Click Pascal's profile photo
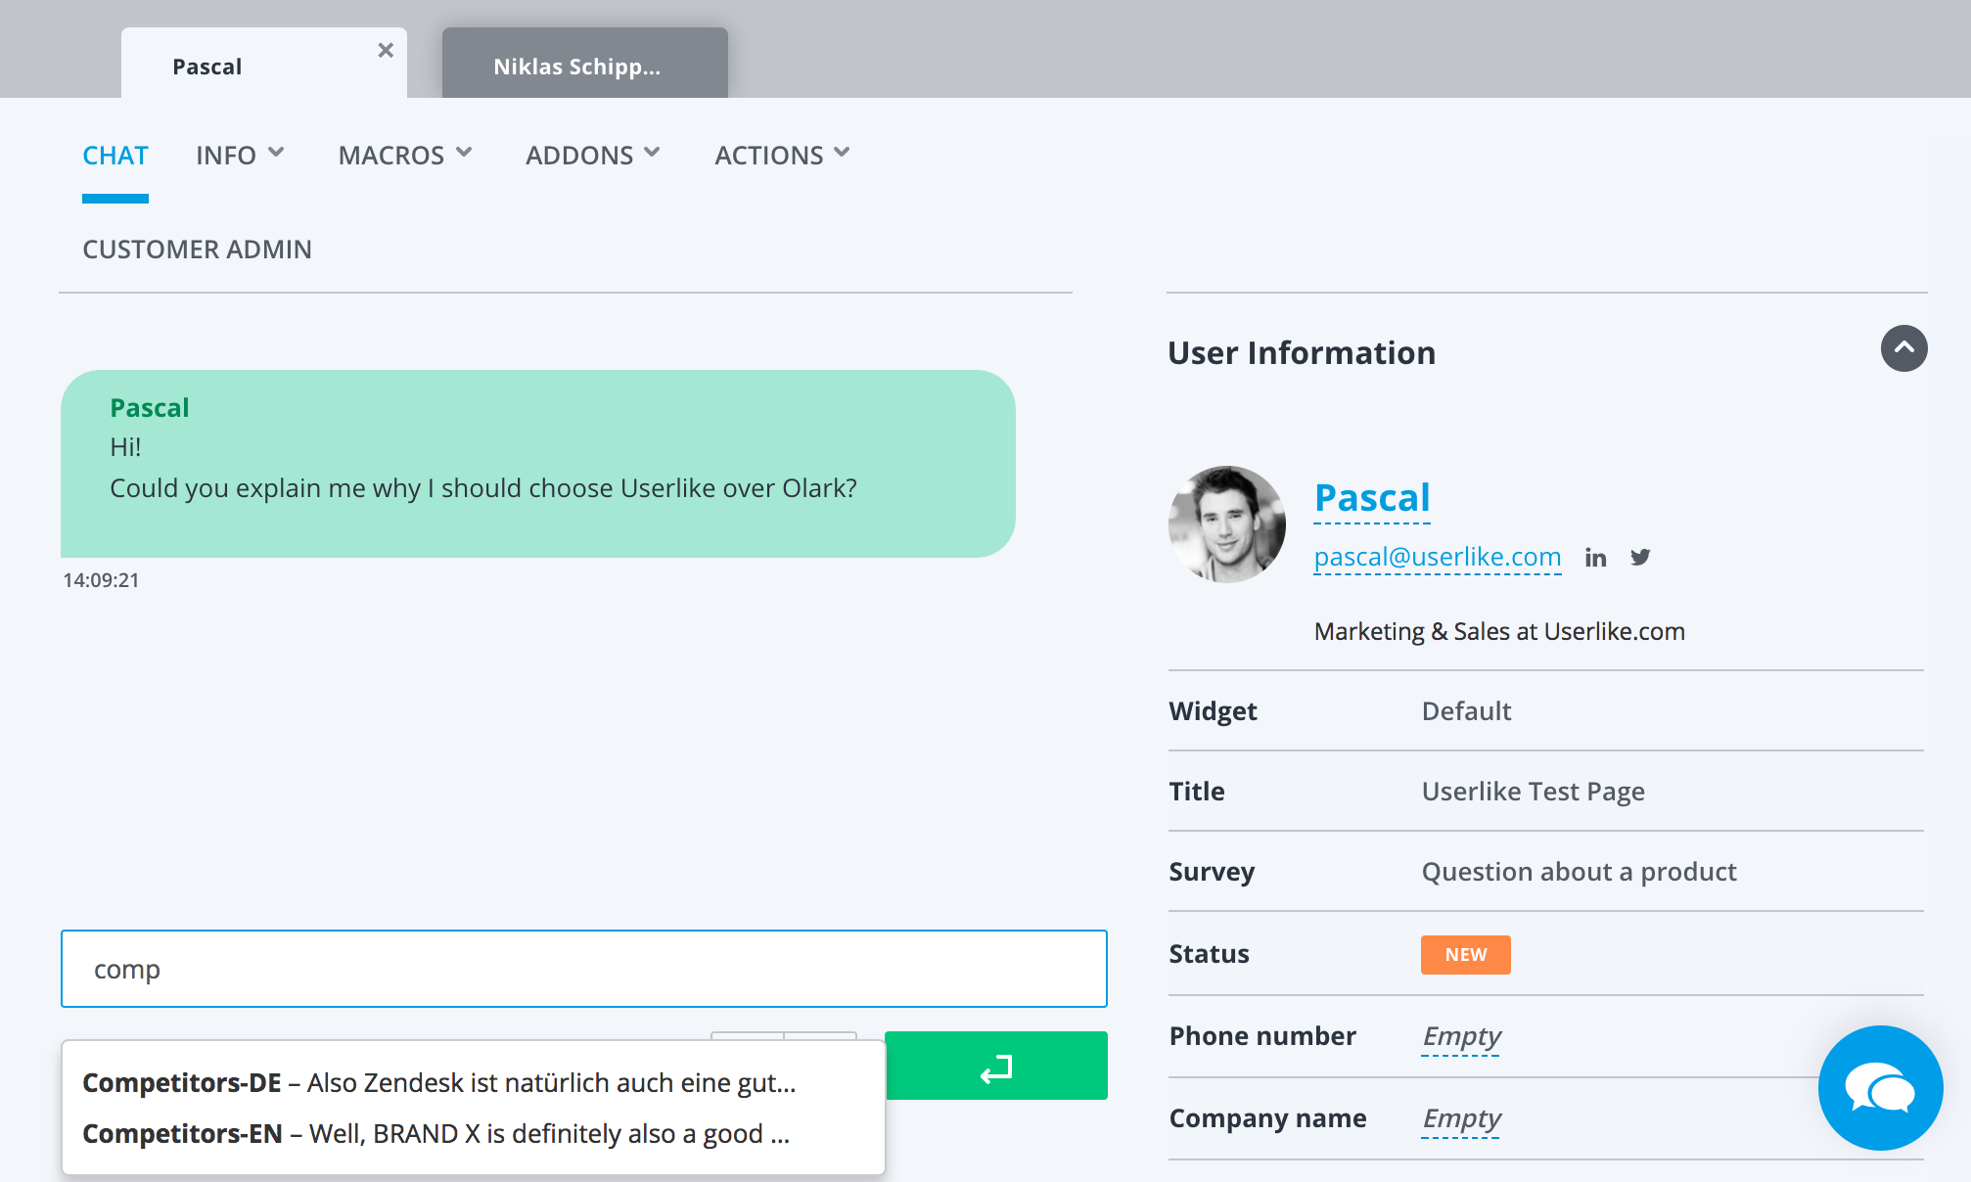 click(x=1226, y=524)
